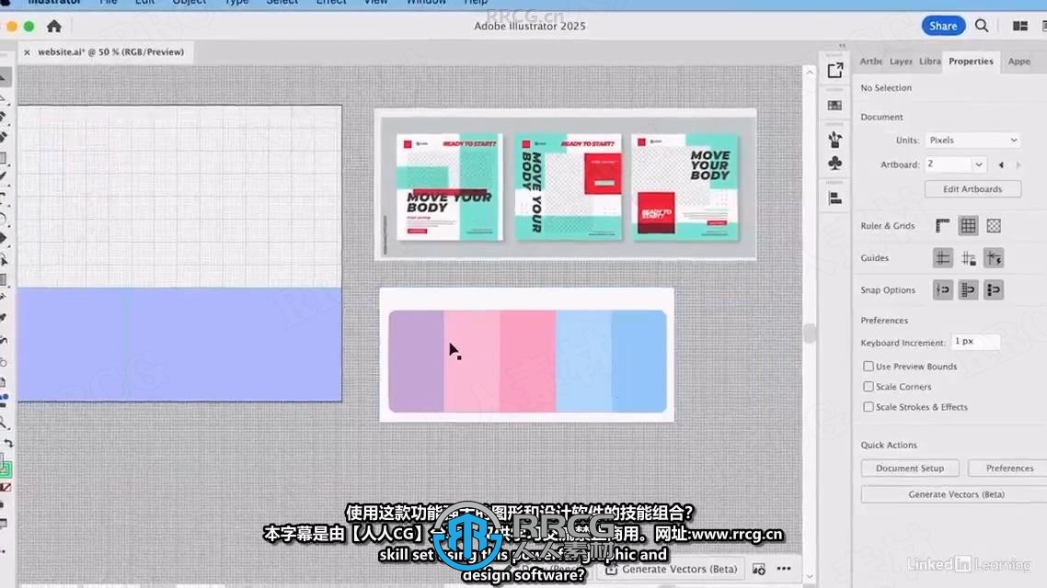The width and height of the screenshot is (1047, 588).
Task: Open the Align panel dock icon
Action: 834,198
